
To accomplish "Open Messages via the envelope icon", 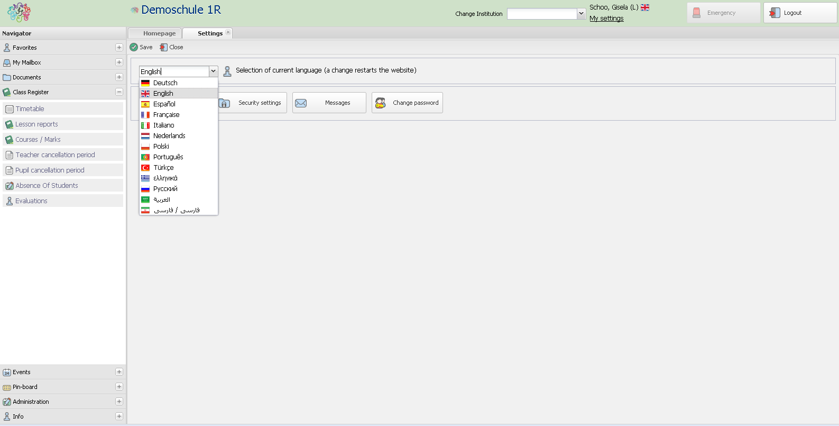I will [301, 103].
